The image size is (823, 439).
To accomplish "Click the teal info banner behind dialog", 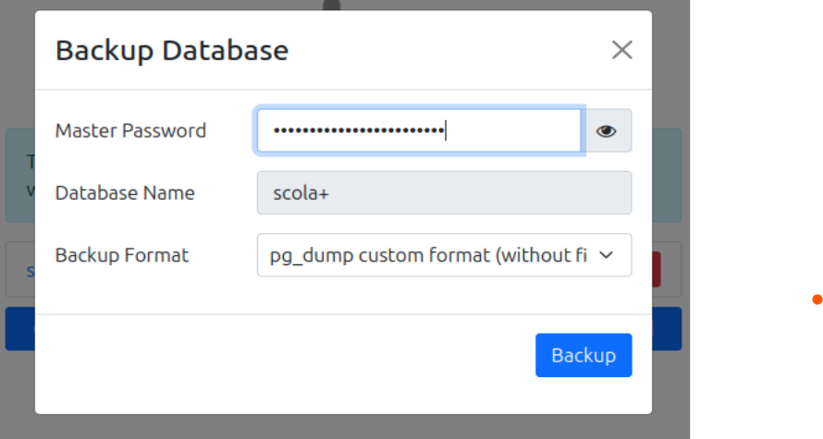I will (x=19, y=176).
